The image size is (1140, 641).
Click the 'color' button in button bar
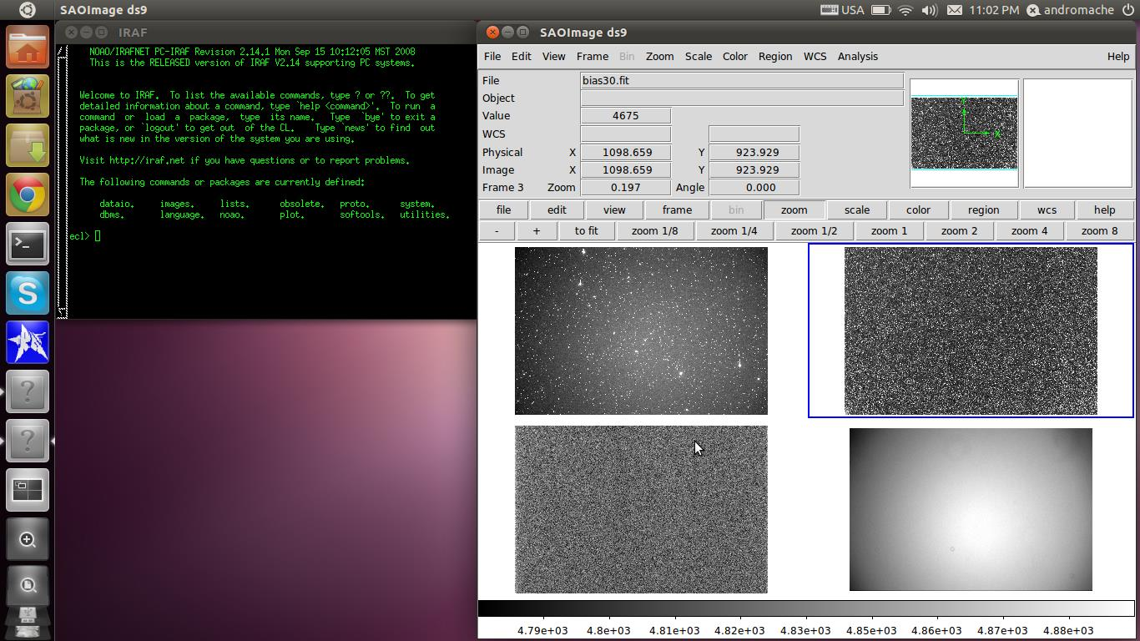click(918, 209)
